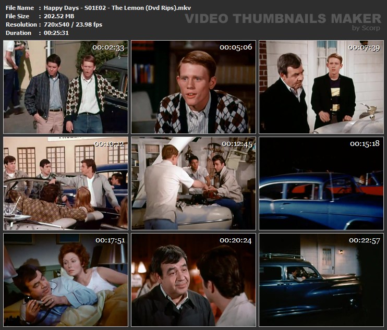Viewport: 387px width, 330px height.
Task: Select the thumbnail at 00:22:57
Action: tap(321, 280)
